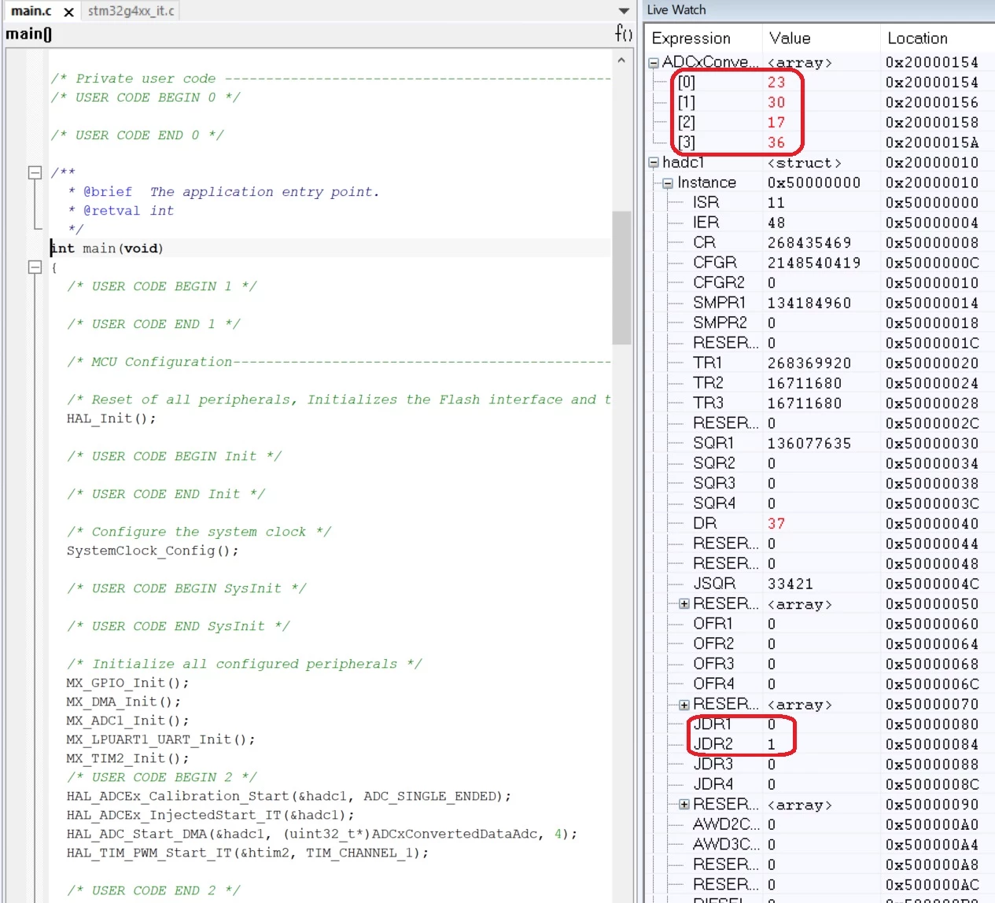Select the SMPR2 register row
The width and height of the screenshot is (995, 903).
point(820,323)
